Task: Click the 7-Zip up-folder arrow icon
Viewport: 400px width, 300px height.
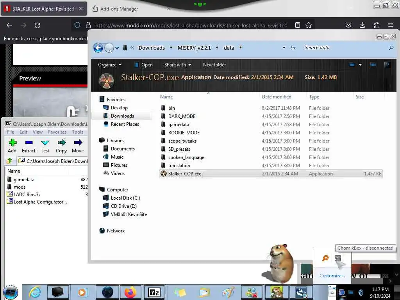Action: point(9,161)
